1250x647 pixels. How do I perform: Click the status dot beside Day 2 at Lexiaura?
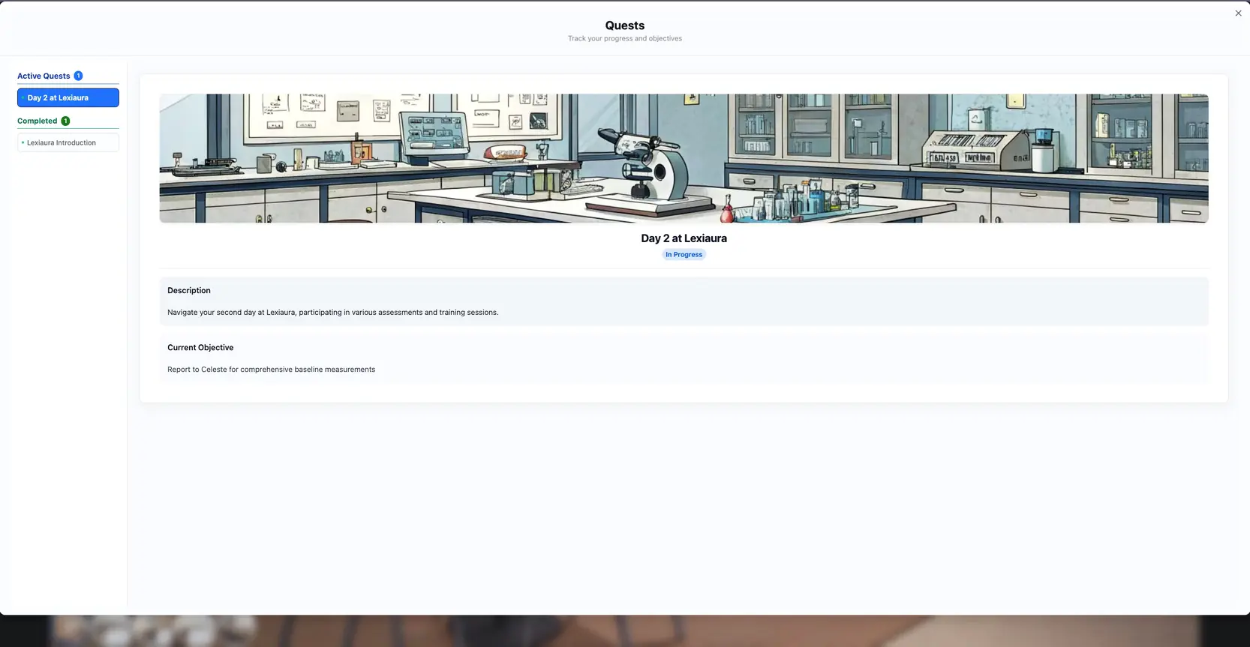click(x=23, y=97)
